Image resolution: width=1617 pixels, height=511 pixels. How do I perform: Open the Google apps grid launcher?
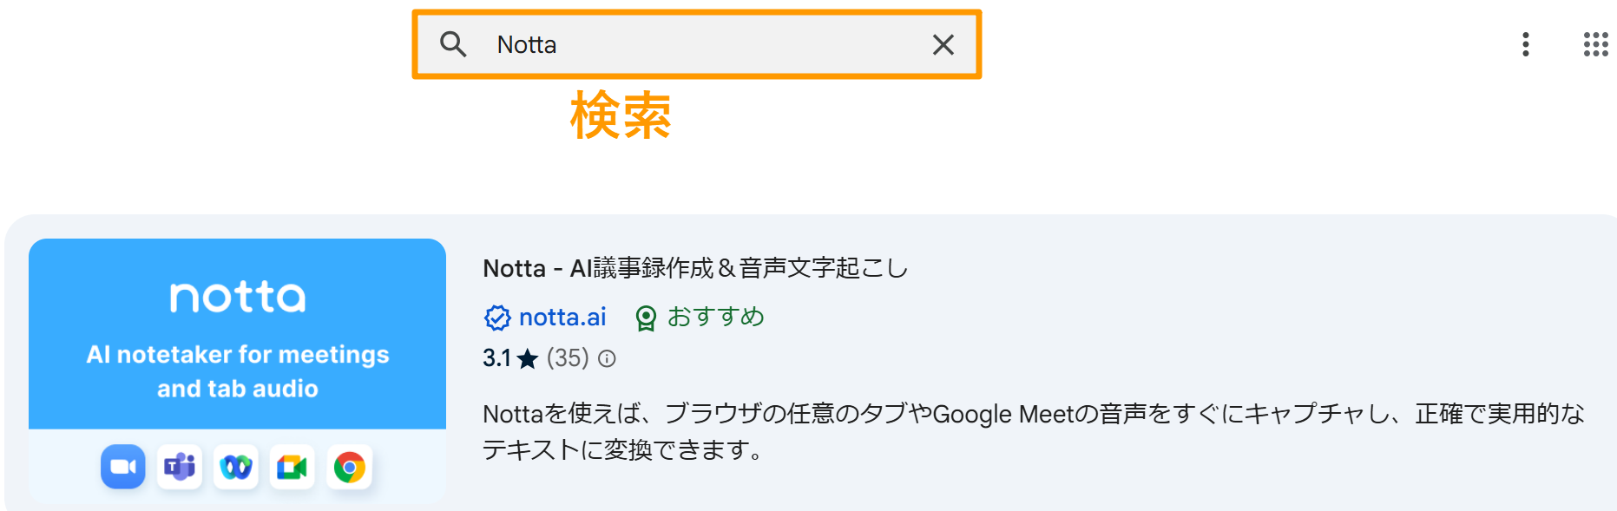(1595, 44)
